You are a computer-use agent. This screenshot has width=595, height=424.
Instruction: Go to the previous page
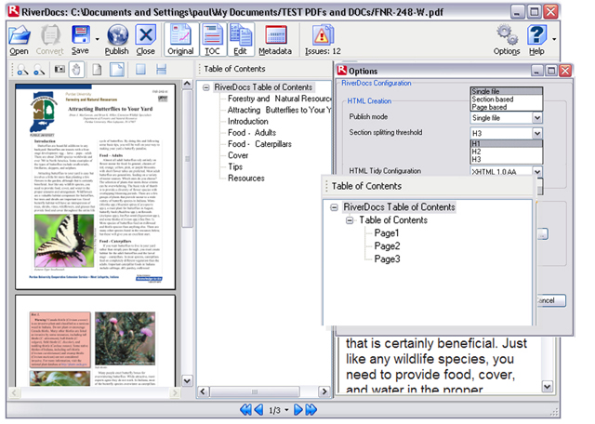click(259, 410)
